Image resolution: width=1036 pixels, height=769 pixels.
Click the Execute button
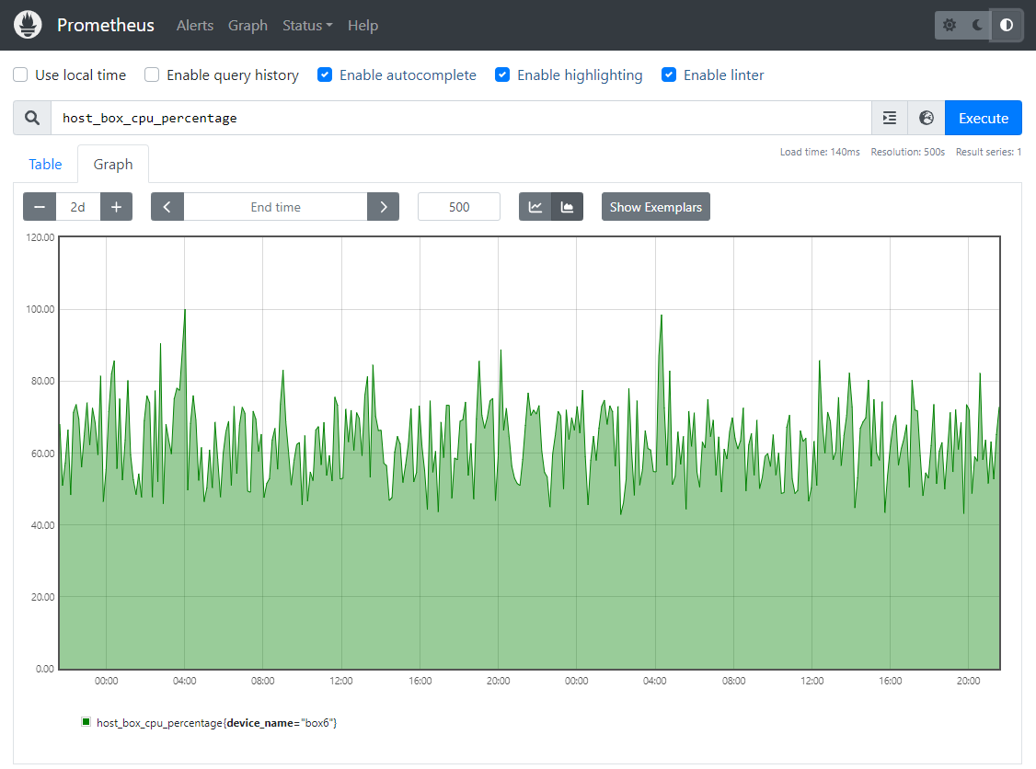[x=983, y=118]
